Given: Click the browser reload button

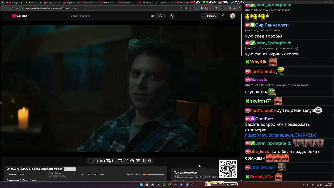Looking at the screenshot, I should [x=12, y=8].
